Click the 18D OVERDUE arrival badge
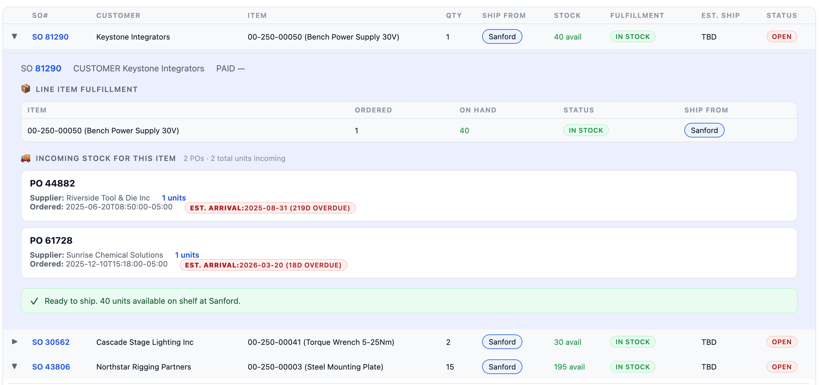The height and width of the screenshot is (385, 819). (263, 265)
